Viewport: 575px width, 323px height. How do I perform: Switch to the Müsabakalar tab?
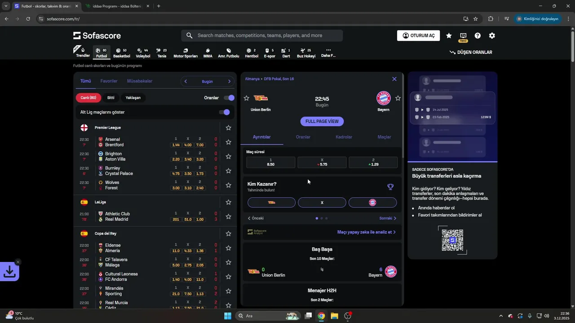140,81
